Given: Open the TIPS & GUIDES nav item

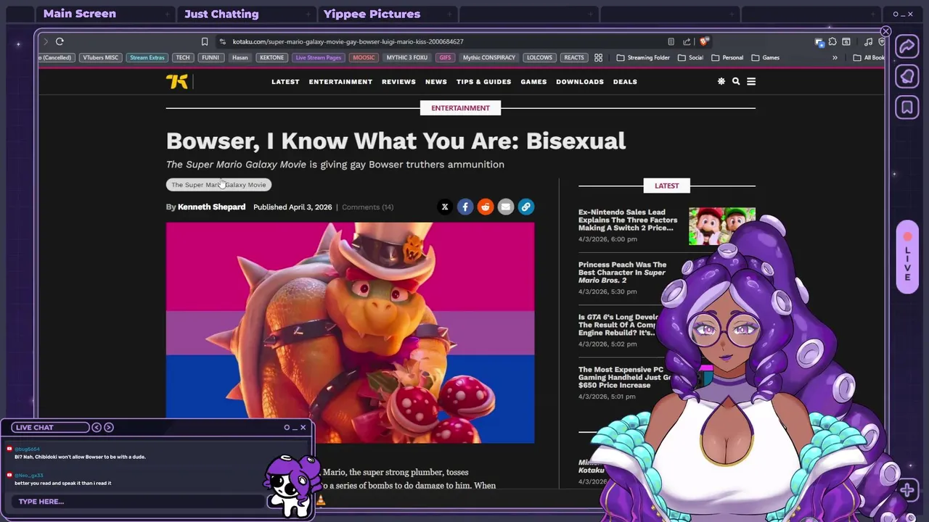Looking at the screenshot, I should point(483,82).
